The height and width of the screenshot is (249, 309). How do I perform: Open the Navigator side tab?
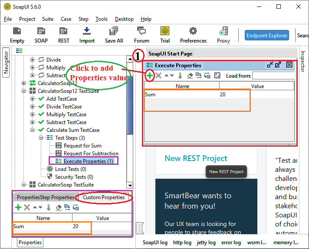(x=6, y=62)
